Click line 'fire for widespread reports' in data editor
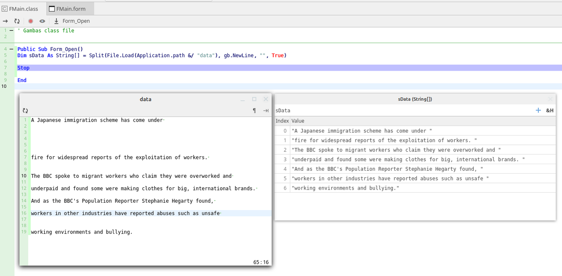The height and width of the screenshot is (276, 562). (119, 158)
